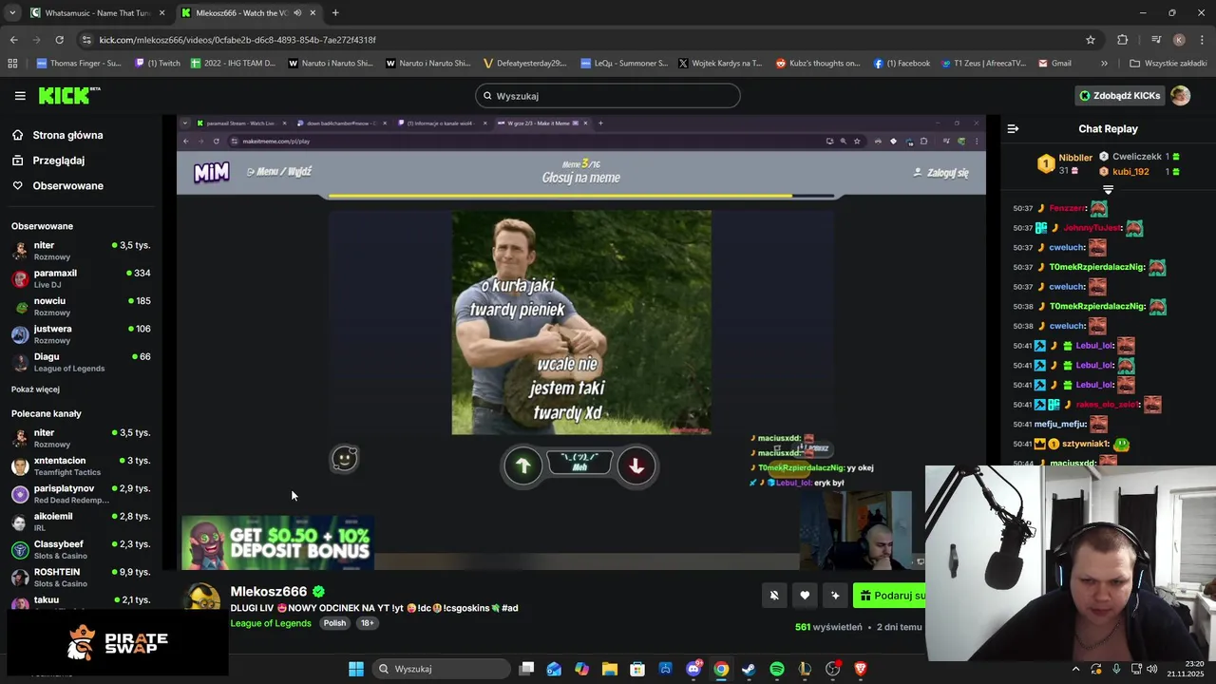The width and height of the screenshot is (1216, 684).
Task: Click the Podaruj sub gift button
Action: coord(889,596)
